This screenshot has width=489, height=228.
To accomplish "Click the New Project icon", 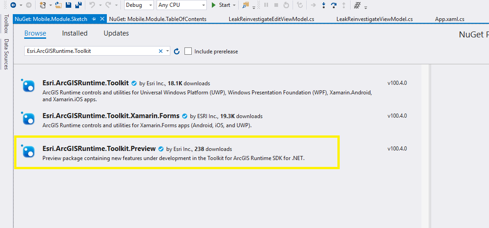I will tap(42, 5).
